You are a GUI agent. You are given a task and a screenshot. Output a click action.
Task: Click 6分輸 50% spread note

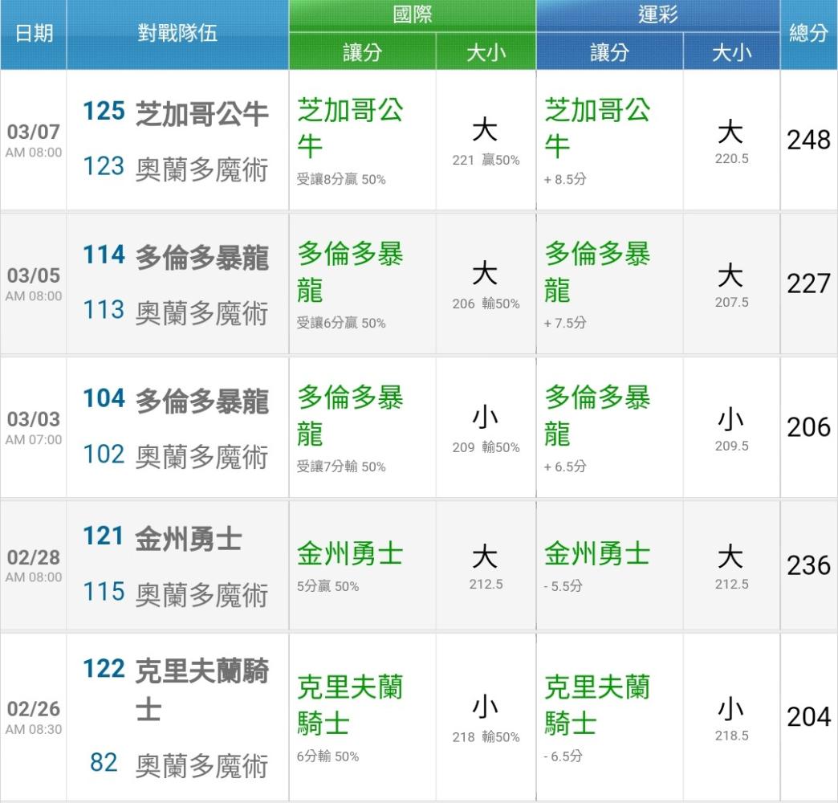(327, 756)
